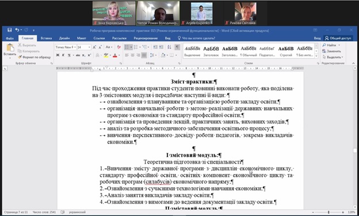Click the Общий доступ button
Image resolution: width=359 pixels, height=216 pixels.
tap(338, 38)
